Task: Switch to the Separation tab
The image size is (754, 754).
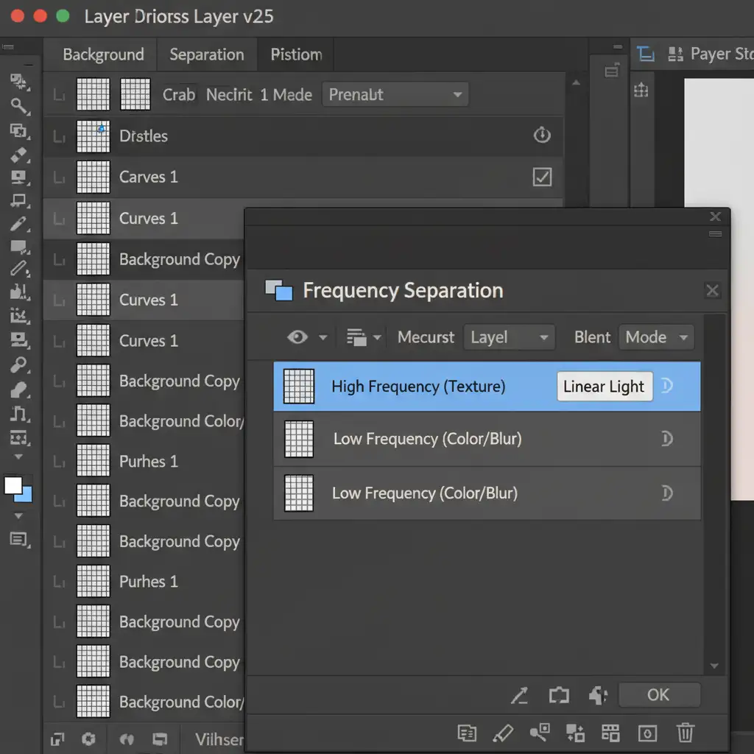Action: click(x=206, y=54)
